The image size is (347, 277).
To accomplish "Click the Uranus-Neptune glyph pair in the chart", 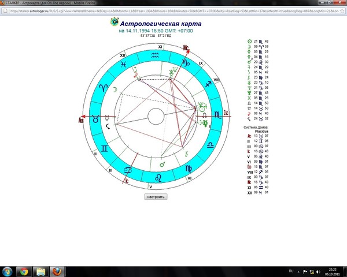I will pyautogui.click(x=173, y=72).
